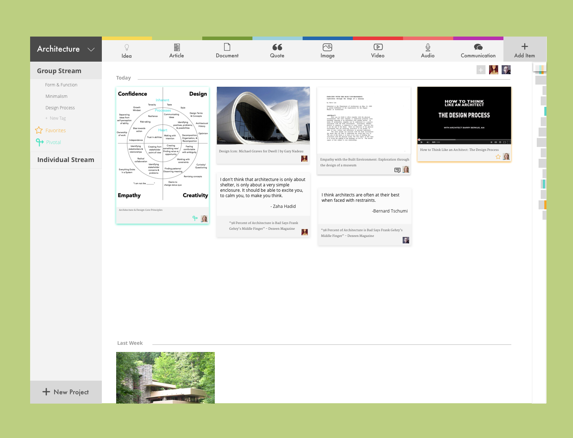The image size is (573, 438).
Task: Pick the Audio microphone item type
Action: pyautogui.click(x=428, y=51)
